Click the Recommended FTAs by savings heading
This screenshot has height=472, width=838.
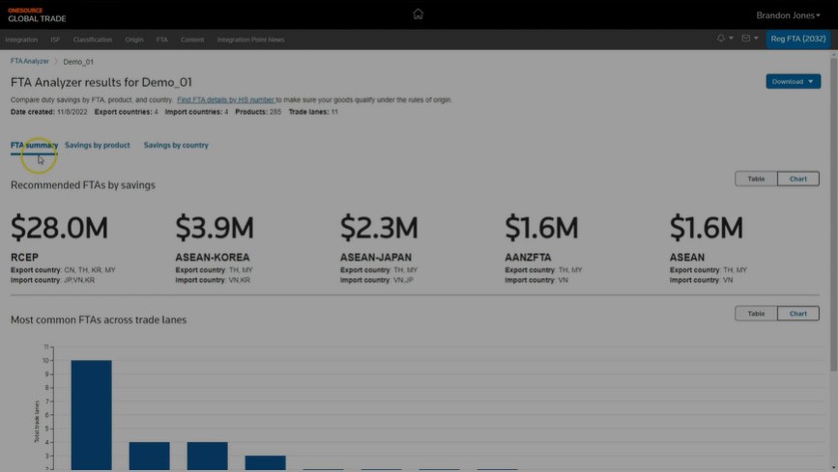[83, 185]
